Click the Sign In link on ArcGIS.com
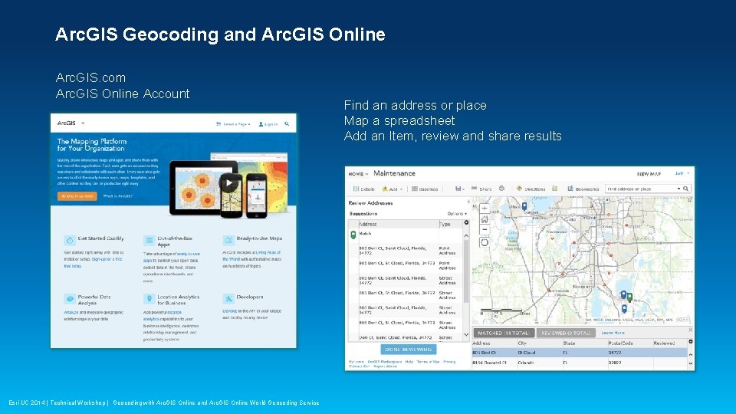Image resolution: width=736 pixels, height=414 pixels. tap(268, 124)
